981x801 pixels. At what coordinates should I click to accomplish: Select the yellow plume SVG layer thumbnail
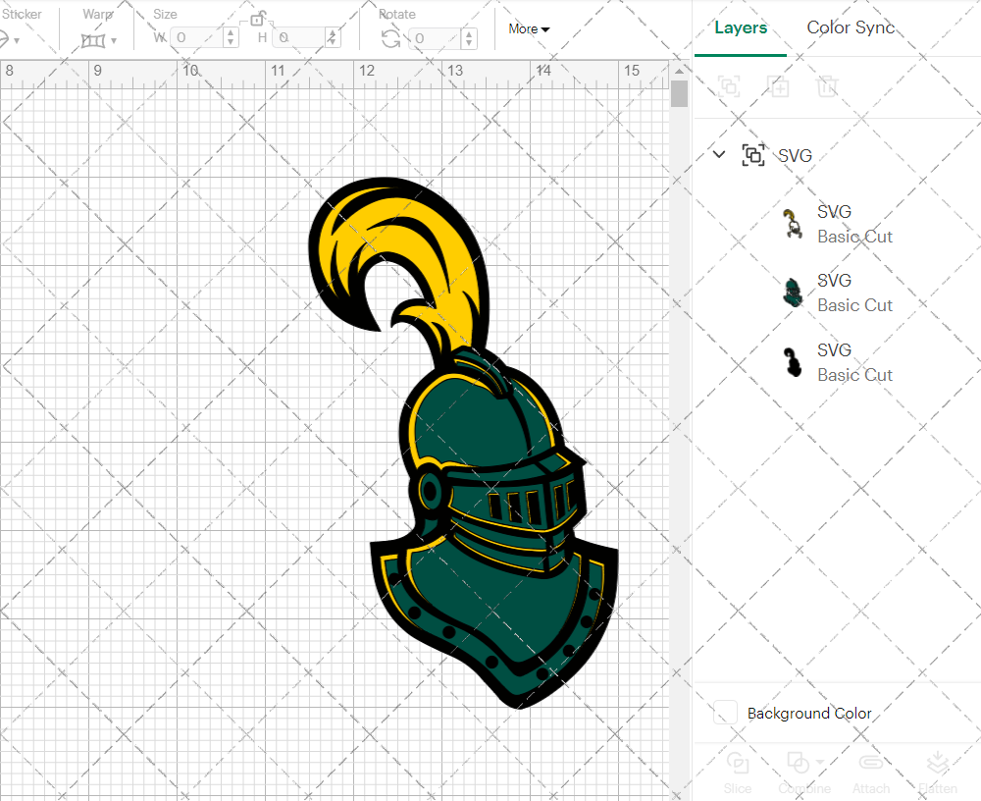point(793,224)
